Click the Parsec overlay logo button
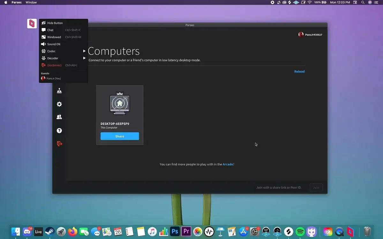Image resolution: width=383 pixels, height=239 pixels. click(32, 24)
